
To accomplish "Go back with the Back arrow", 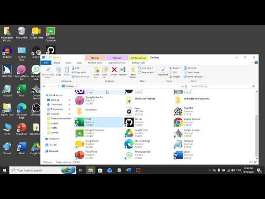I will click(44, 86).
